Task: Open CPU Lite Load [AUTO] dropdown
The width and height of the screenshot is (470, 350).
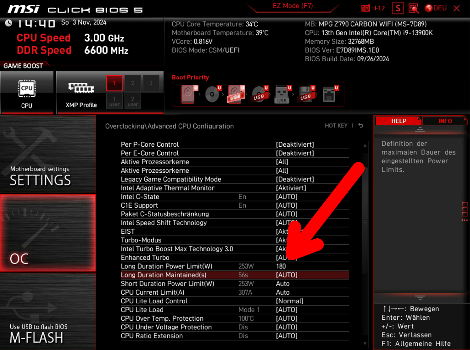Action: pyautogui.click(x=287, y=310)
